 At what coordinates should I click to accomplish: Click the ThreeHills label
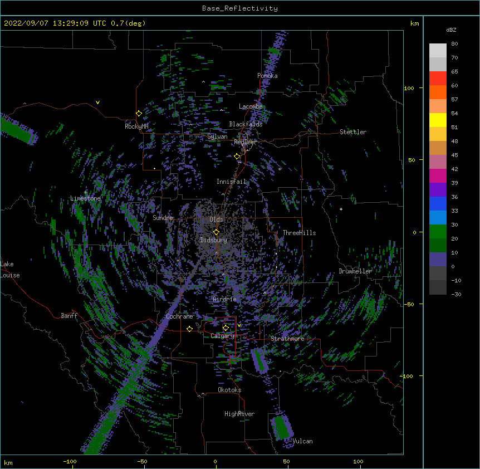tap(299, 233)
